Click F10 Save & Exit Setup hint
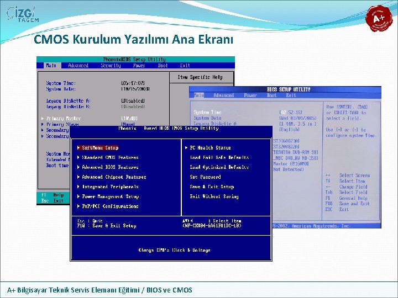Image resolution: width=398 pixels, height=298 pixels. pos(107,226)
